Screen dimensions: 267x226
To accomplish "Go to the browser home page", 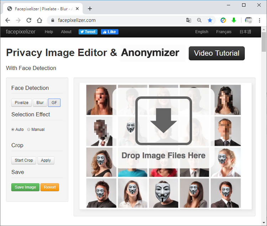I will tap(40, 20).
